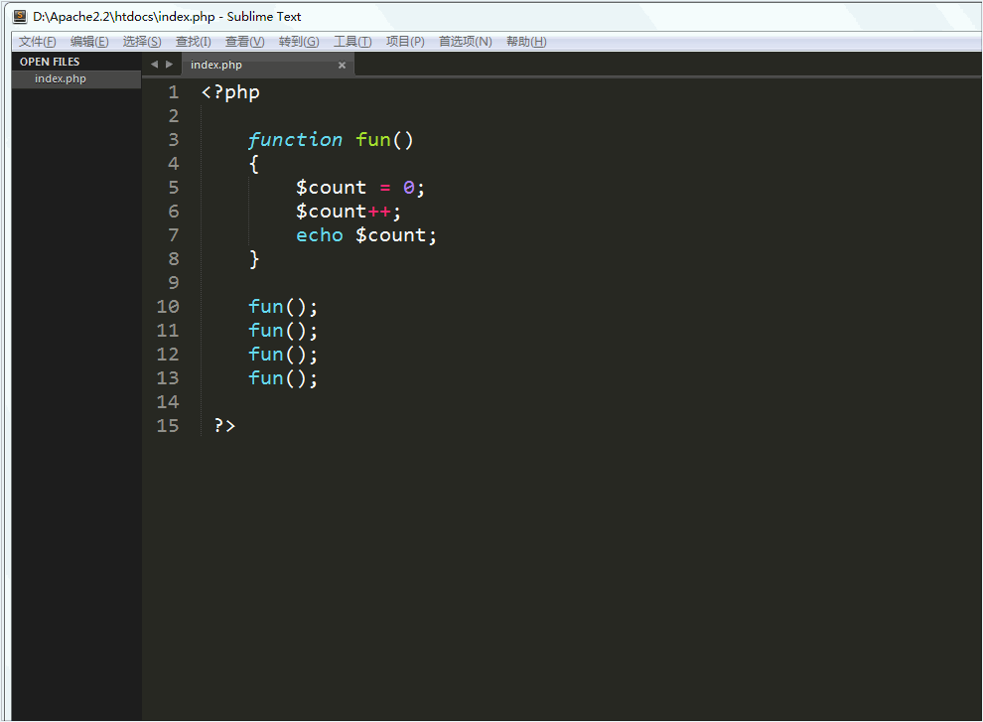
Task: Click the fun(); call on line 11
Action: click(x=283, y=331)
